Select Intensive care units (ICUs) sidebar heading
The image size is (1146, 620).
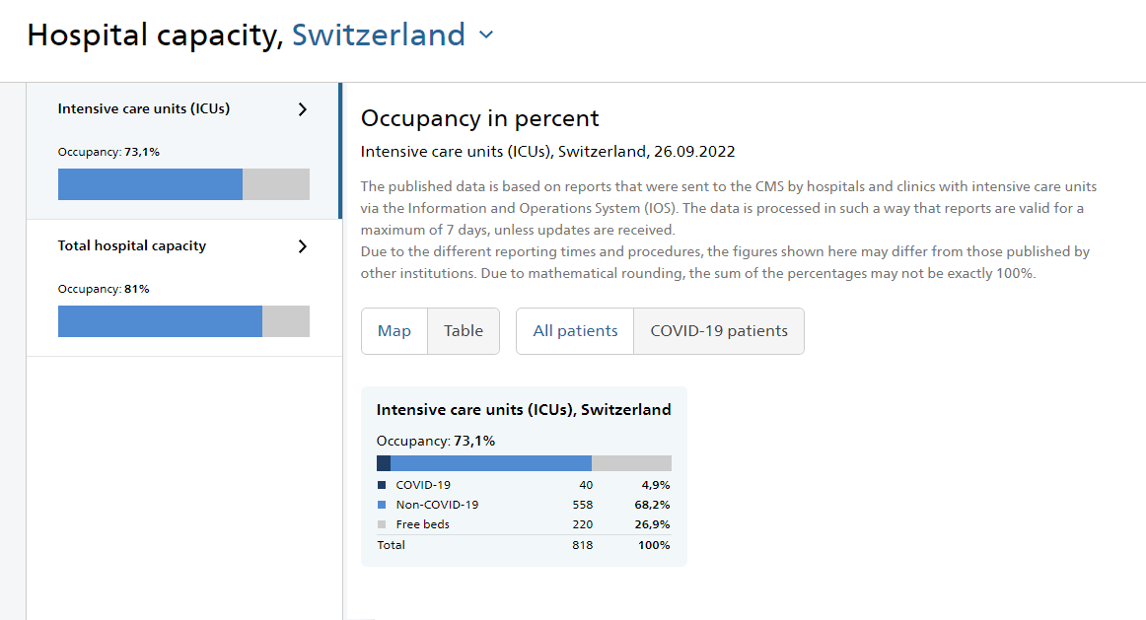144,108
